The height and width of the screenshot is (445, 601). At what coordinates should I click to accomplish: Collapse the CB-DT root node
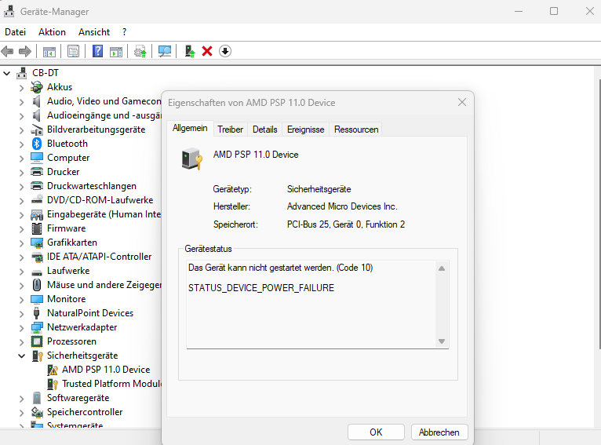tap(7, 73)
